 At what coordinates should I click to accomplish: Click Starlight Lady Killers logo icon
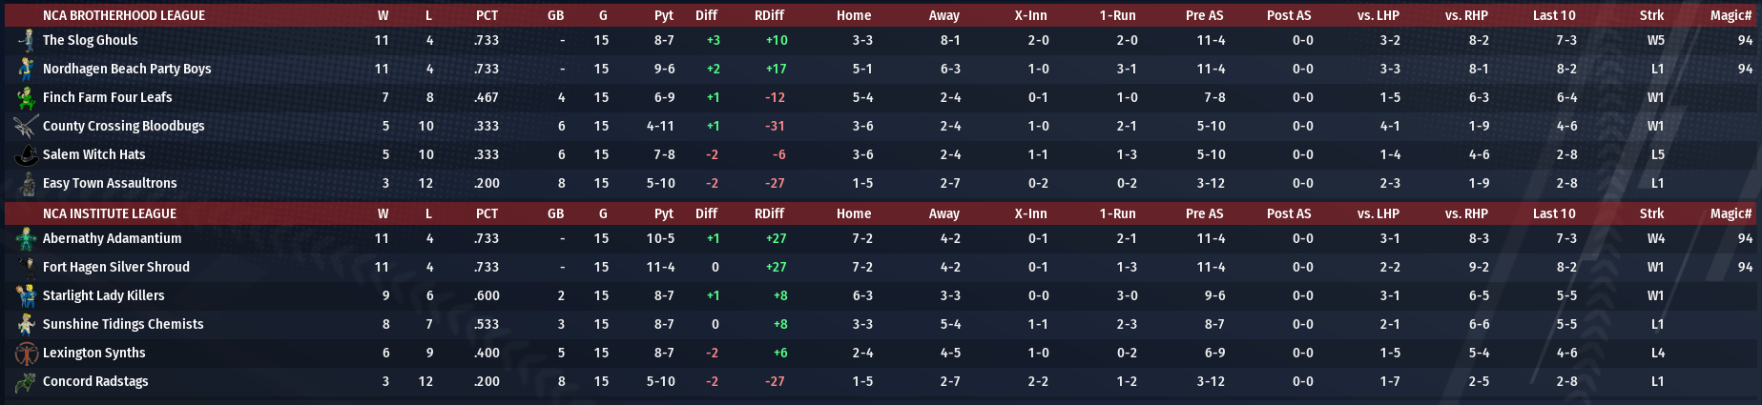(26, 295)
